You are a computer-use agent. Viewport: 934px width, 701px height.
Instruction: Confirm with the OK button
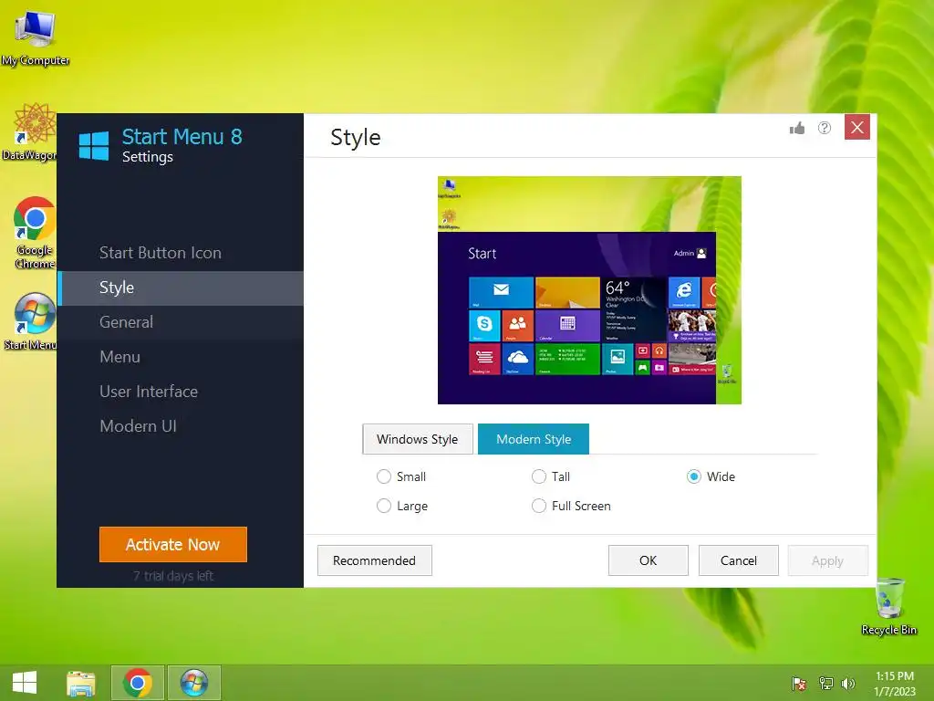click(649, 561)
